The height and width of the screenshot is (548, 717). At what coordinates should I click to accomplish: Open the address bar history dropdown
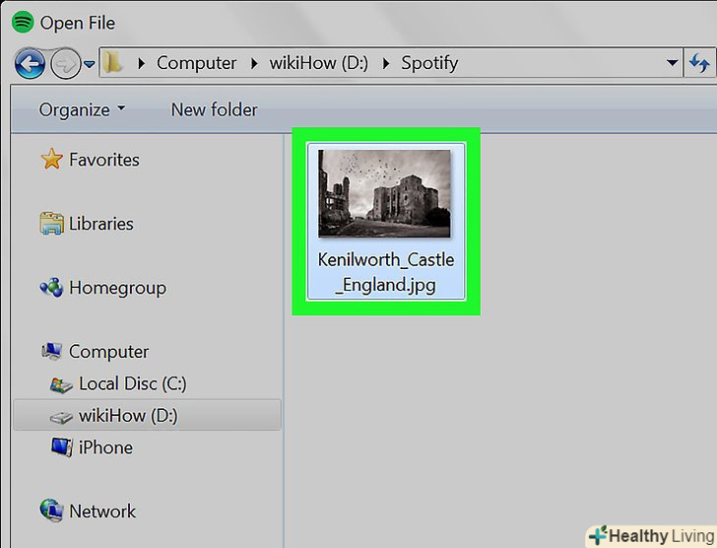pos(672,63)
